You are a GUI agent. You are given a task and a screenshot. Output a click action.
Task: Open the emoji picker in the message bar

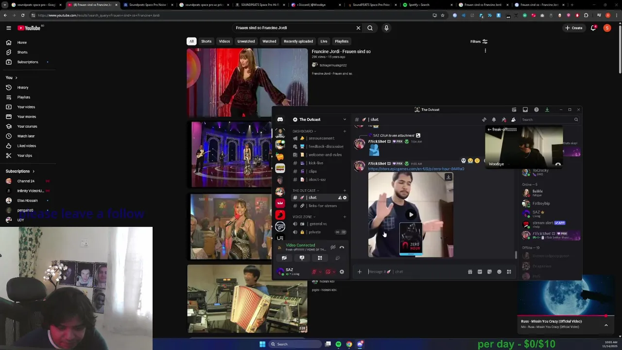tap(499, 272)
